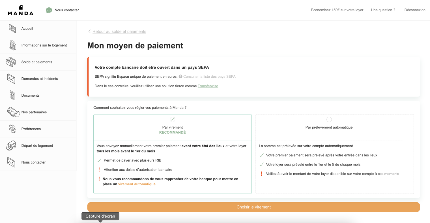The width and height of the screenshot is (430, 223).
Task: Follow Retour au solde et paiements link
Action: point(119,31)
